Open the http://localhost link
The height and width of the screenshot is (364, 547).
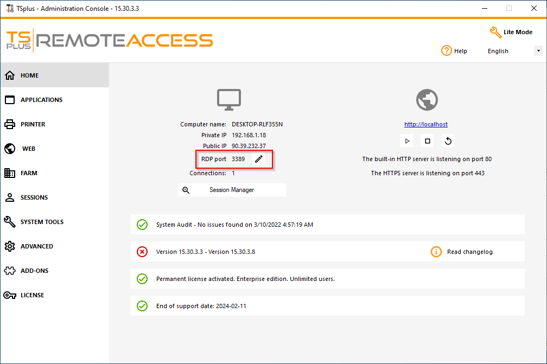[426, 124]
